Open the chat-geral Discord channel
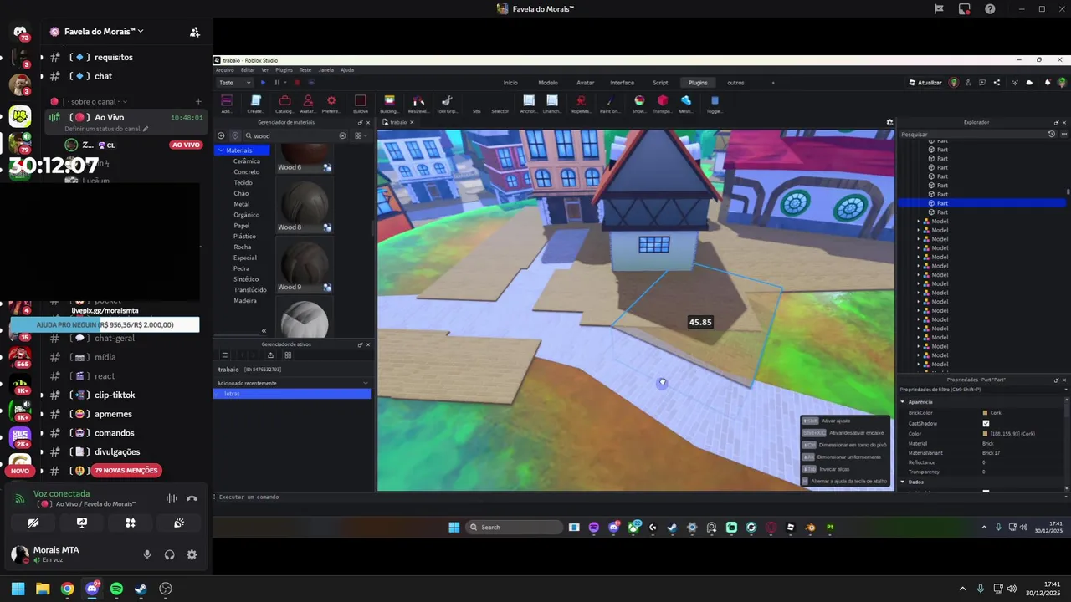The image size is (1071, 602). pos(115,338)
